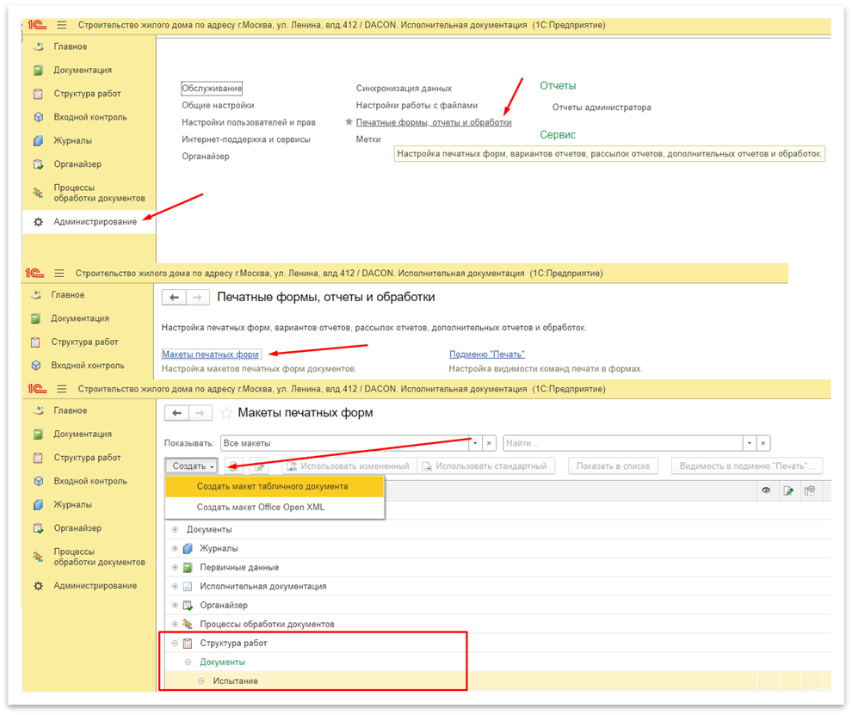Open the 'Показывать' dropdown arrow for 'Все макеты'
The height and width of the screenshot is (715, 852).
tap(474, 443)
